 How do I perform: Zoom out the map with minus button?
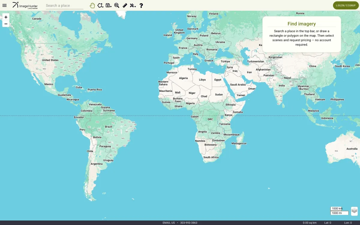click(x=6, y=24)
